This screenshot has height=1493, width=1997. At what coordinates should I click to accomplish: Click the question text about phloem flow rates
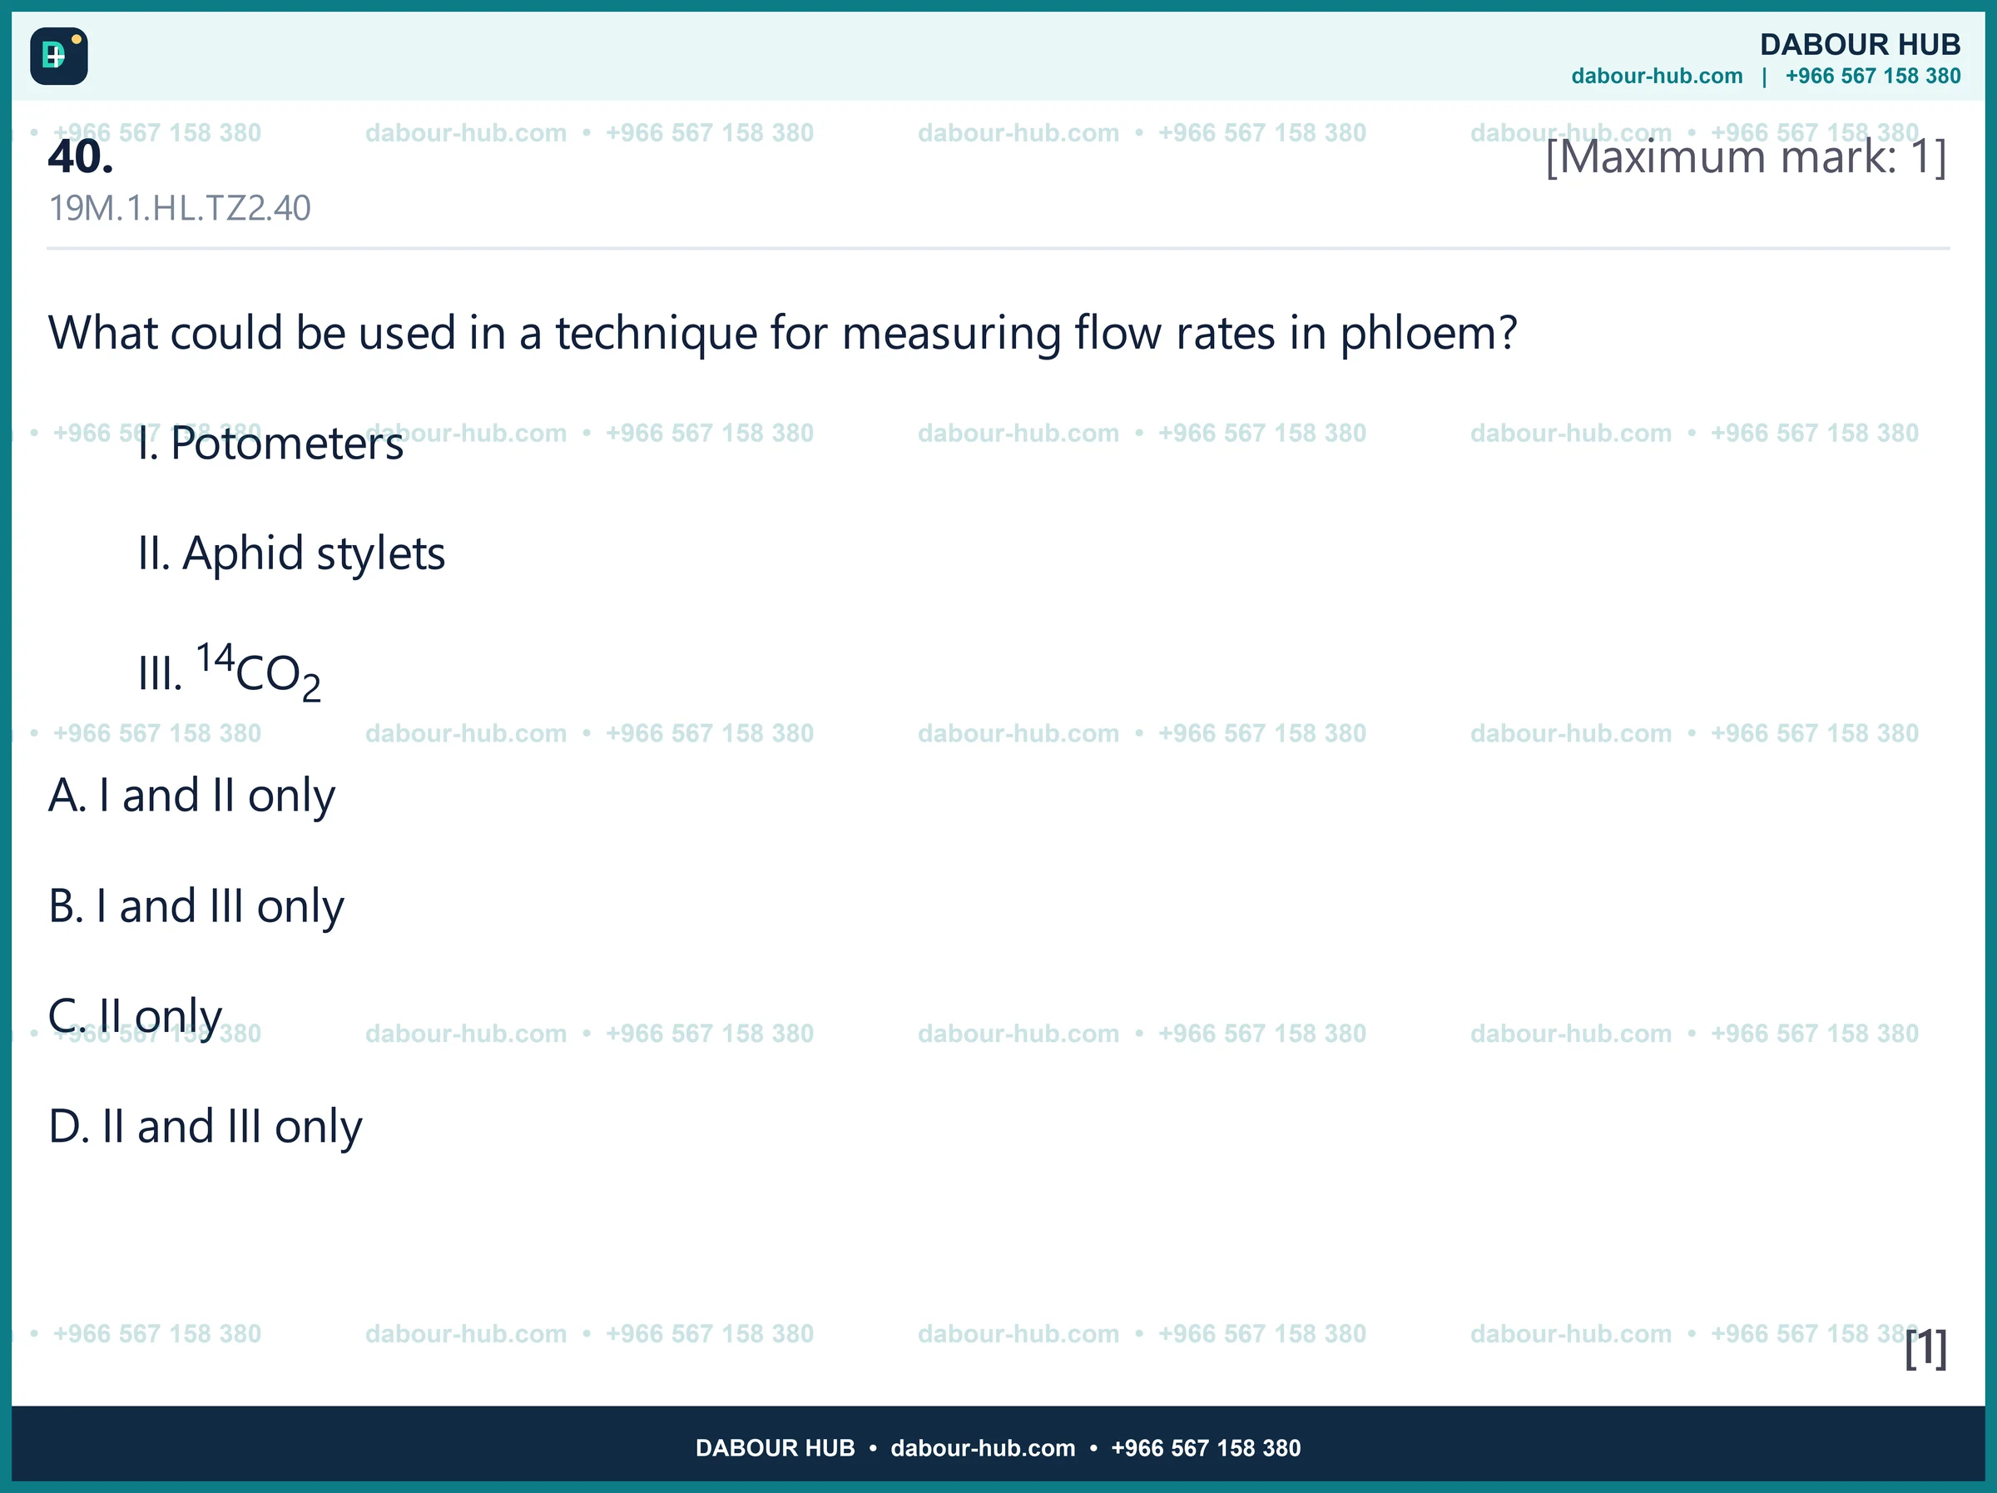tap(782, 333)
